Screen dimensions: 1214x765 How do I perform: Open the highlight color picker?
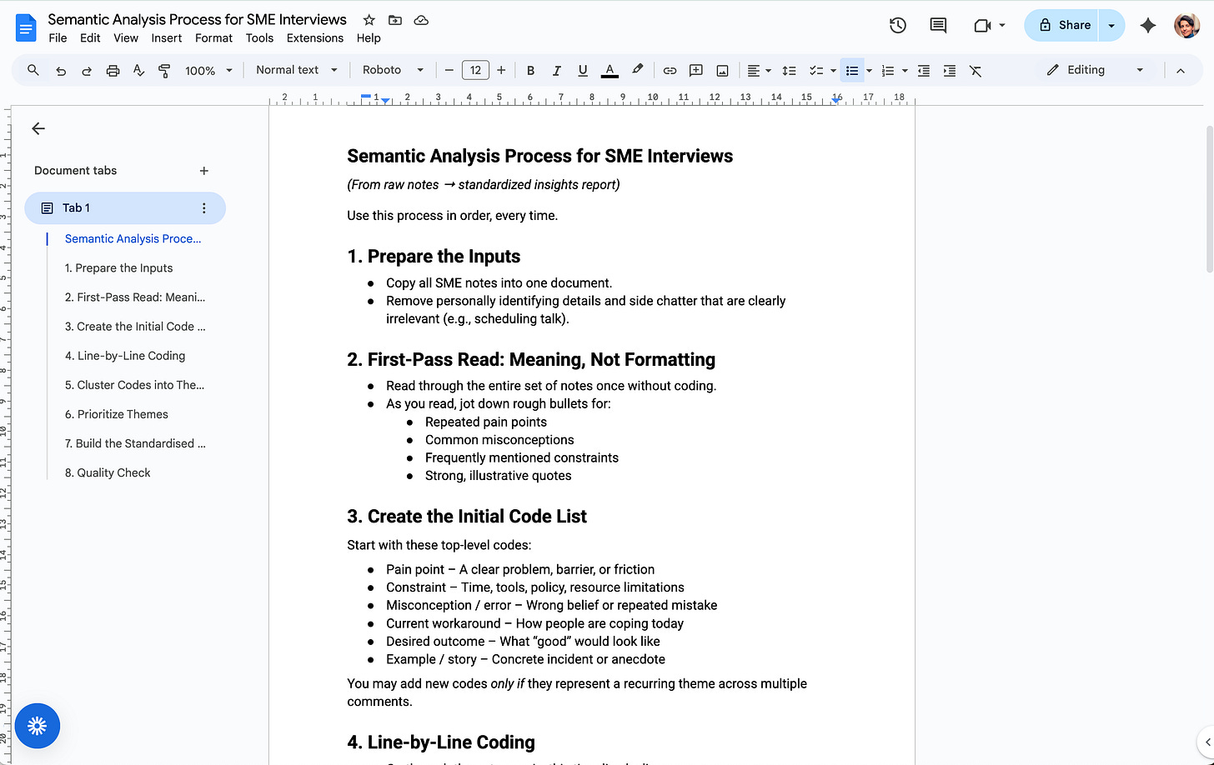click(x=638, y=71)
